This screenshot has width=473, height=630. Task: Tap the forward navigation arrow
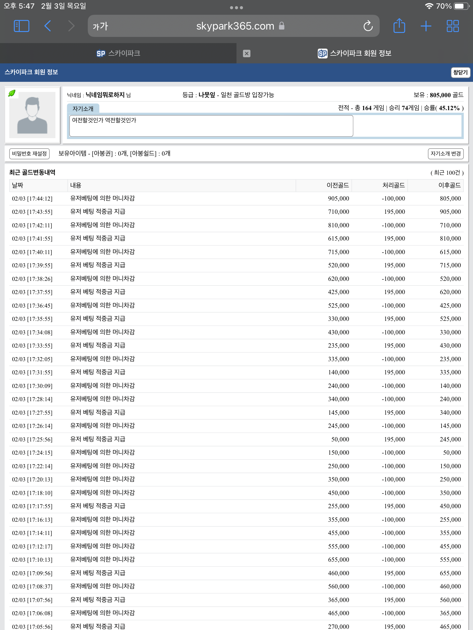pyautogui.click(x=71, y=26)
